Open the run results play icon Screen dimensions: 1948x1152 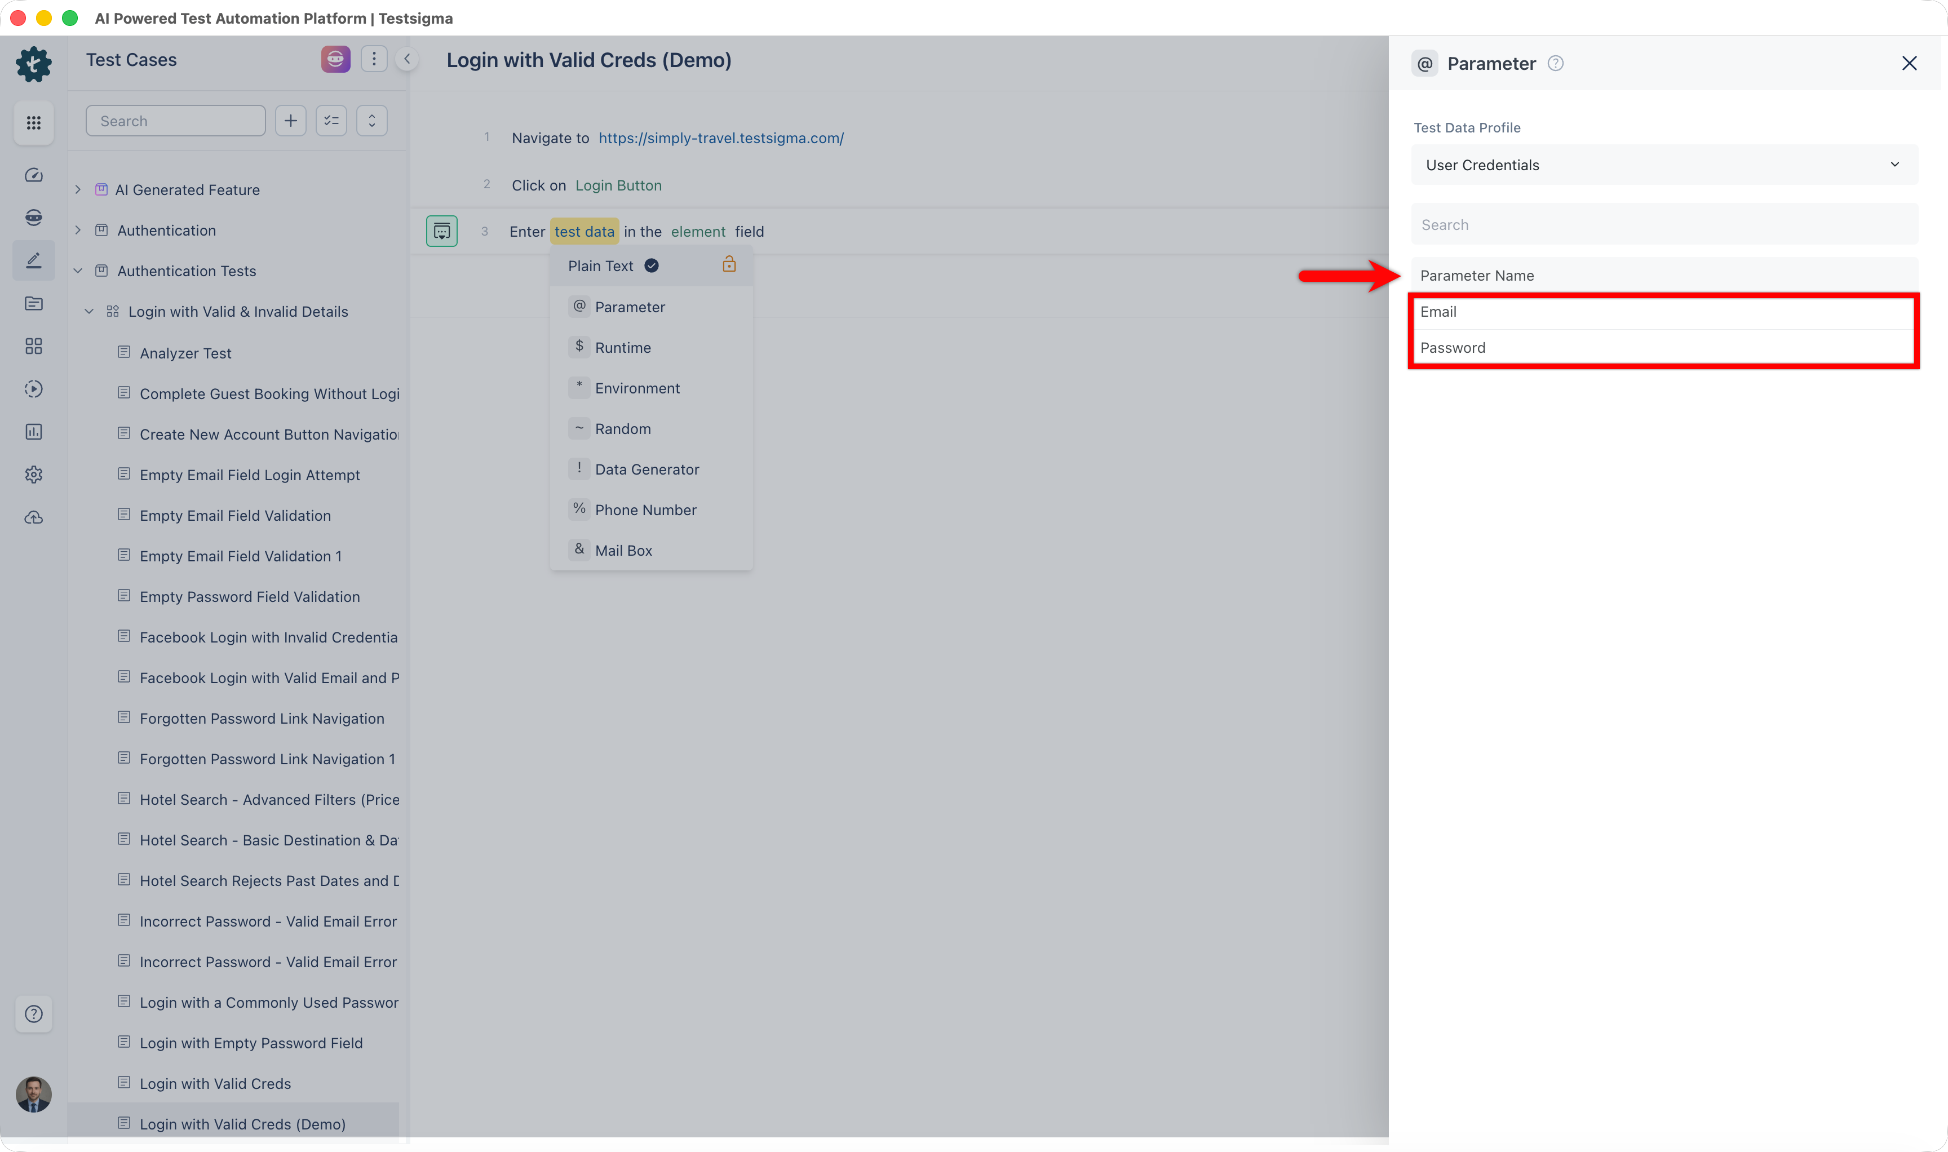pos(33,389)
